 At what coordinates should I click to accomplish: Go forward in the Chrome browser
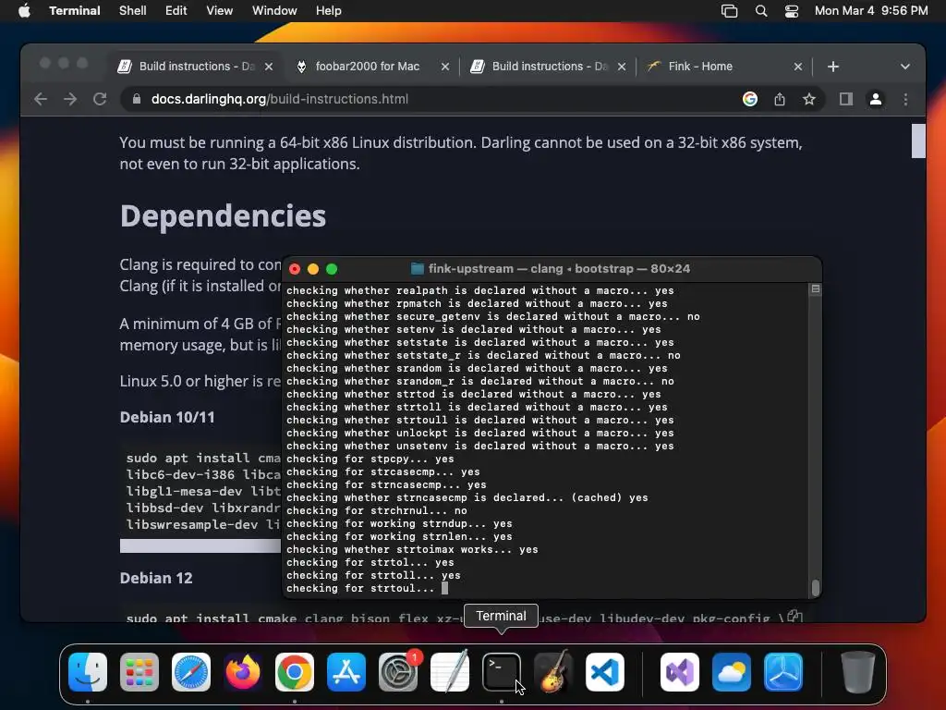coord(70,99)
